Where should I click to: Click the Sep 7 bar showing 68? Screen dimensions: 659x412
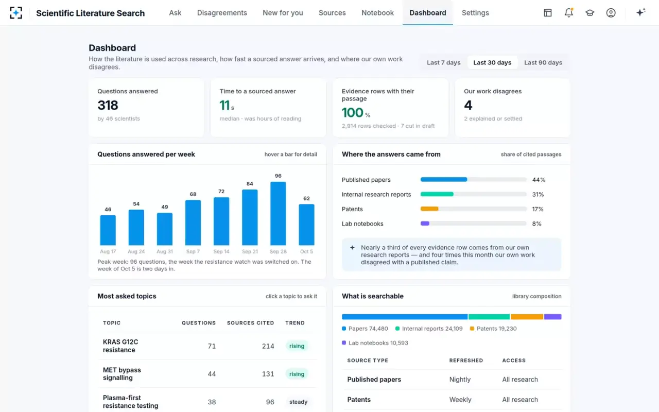tap(193, 223)
